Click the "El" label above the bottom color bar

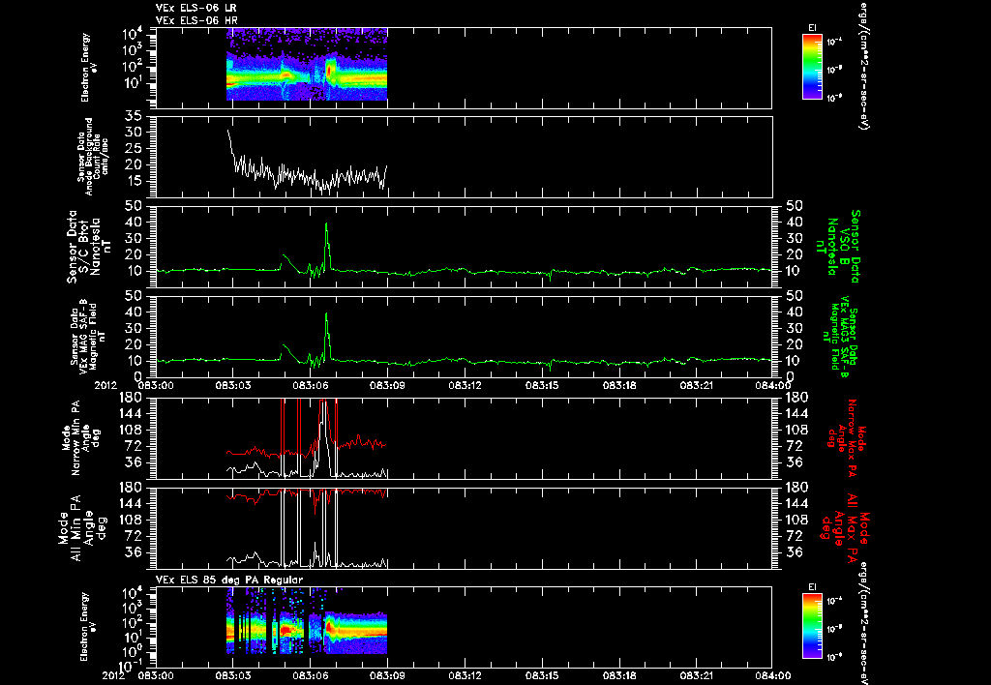812,587
